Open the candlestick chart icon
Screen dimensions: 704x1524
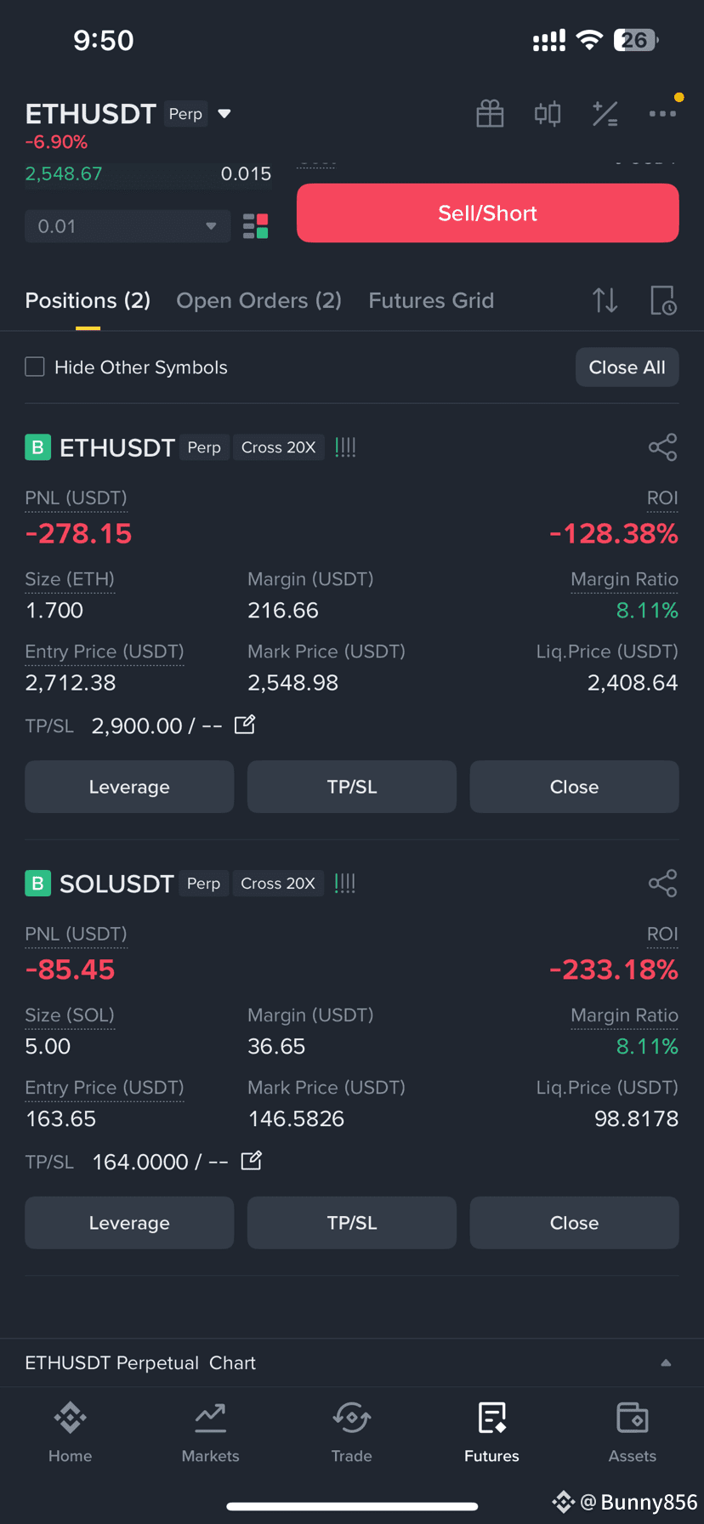coord(548,114)
